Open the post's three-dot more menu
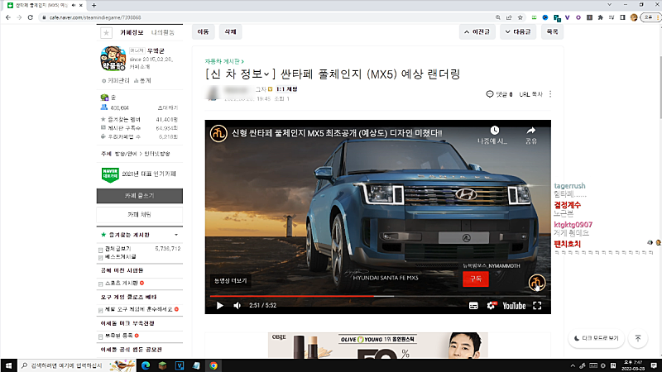Image resolution: width=662 pixels, height=372 pixels. pos(550,94)
